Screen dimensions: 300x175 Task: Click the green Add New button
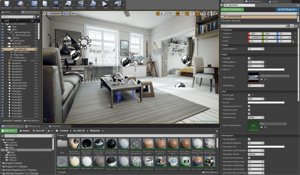click(x=9, y=131)
